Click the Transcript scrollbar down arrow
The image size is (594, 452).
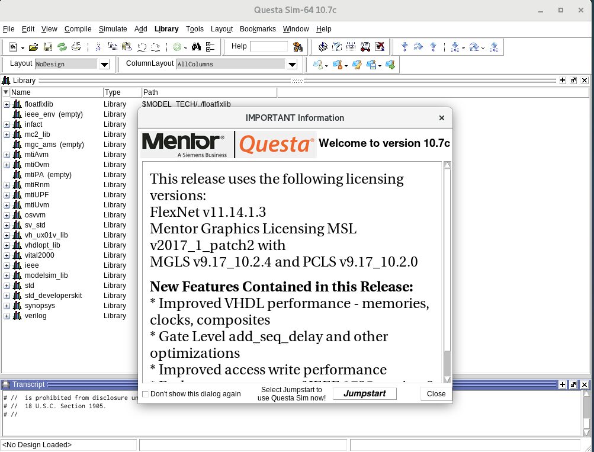click(x=586, y=432)
